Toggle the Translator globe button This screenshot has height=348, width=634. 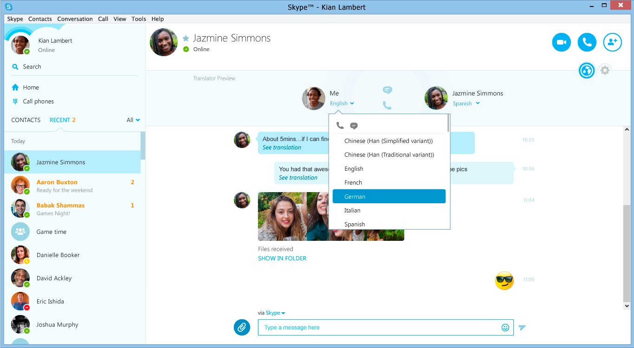(x=587, y=71)
